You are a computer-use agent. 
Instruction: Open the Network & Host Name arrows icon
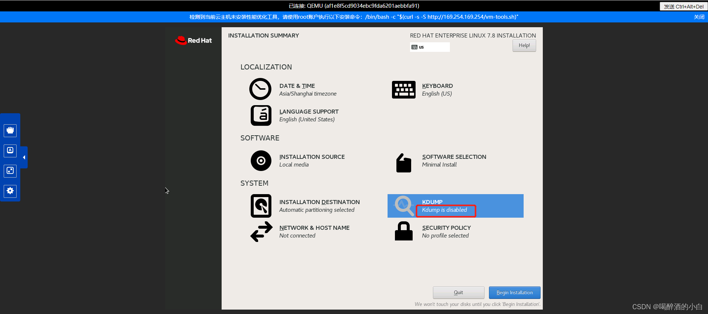261,232
